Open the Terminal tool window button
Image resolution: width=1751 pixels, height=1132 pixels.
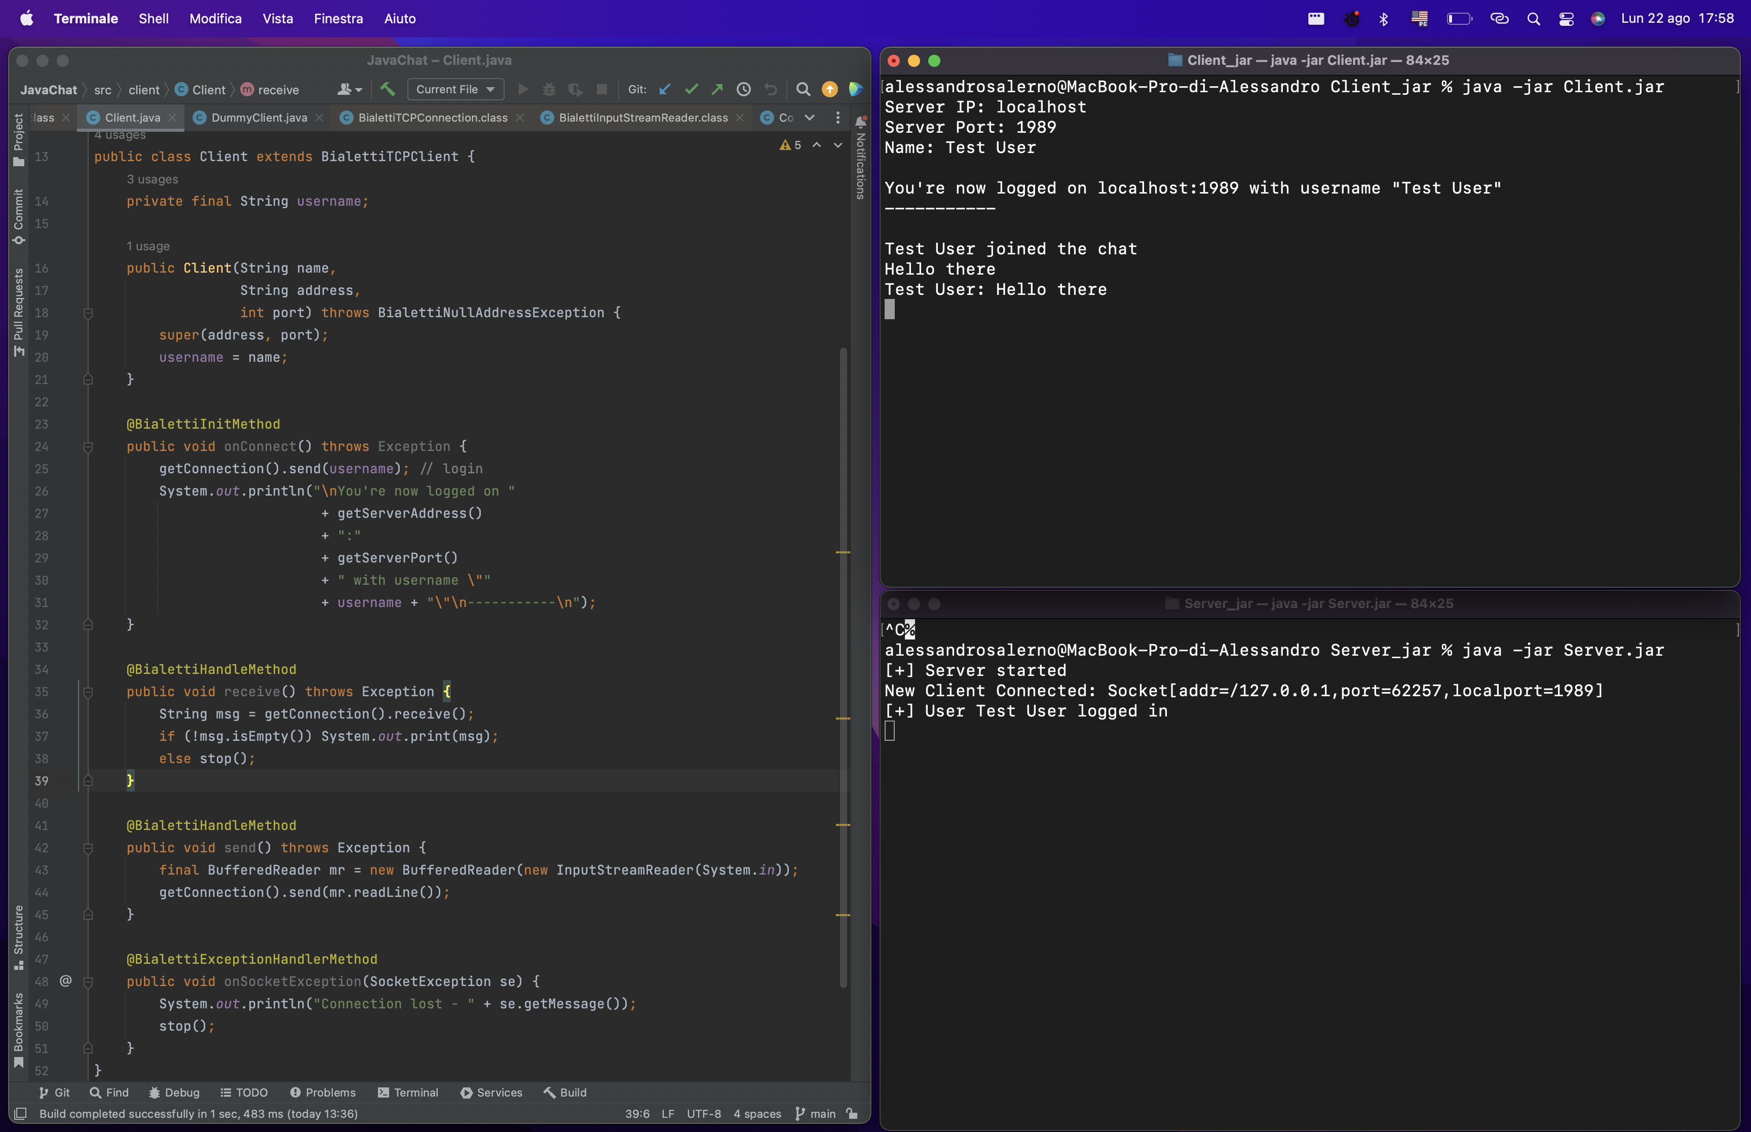[x=408, y=1092]
